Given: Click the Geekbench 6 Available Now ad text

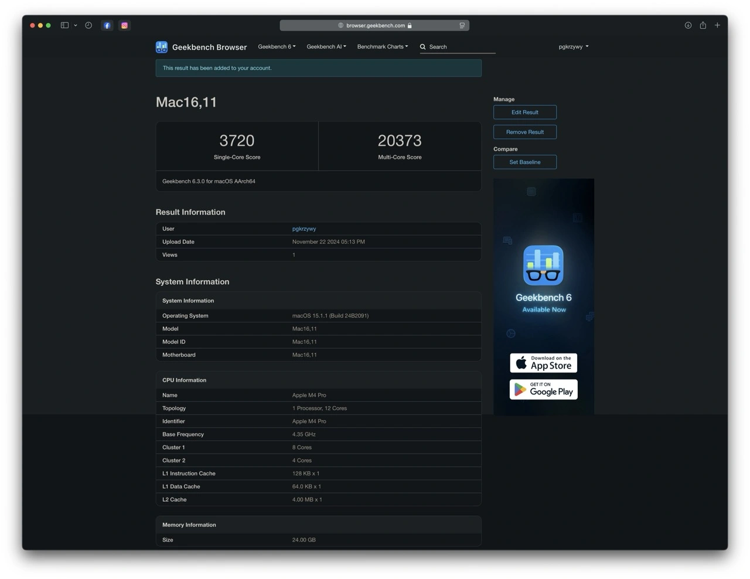Looking at the screenshot, I should [544, 302].
